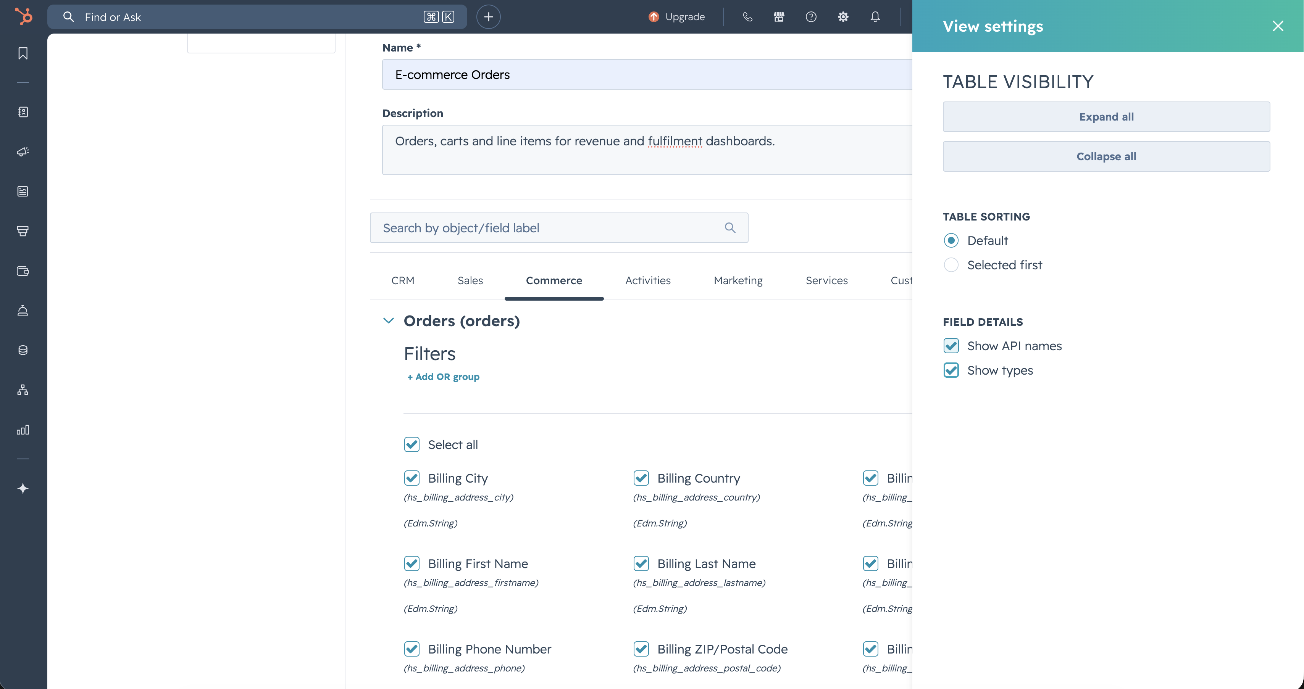Screen dimensions: 1304x689
Task: Open the Automation workflow sidebar icon
Action: (23, 390)
